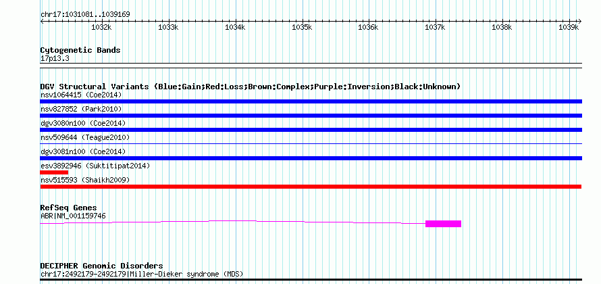Image resolution: width=601 pixels, height=284 pixels.
Task: Click the 1035k ruler tick label
Action: 302,27
